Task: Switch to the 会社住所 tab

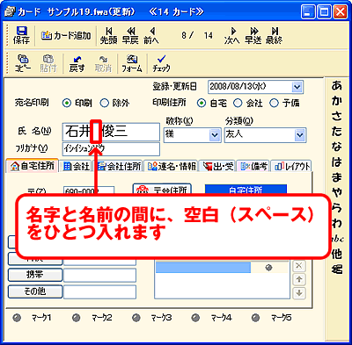Action: point(119,167)
